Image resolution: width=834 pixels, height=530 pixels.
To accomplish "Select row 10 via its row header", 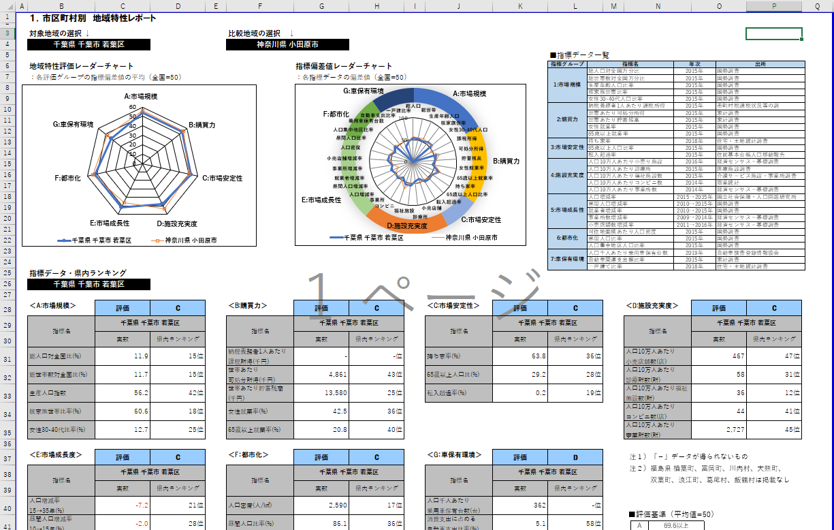I will pos(7,110).
